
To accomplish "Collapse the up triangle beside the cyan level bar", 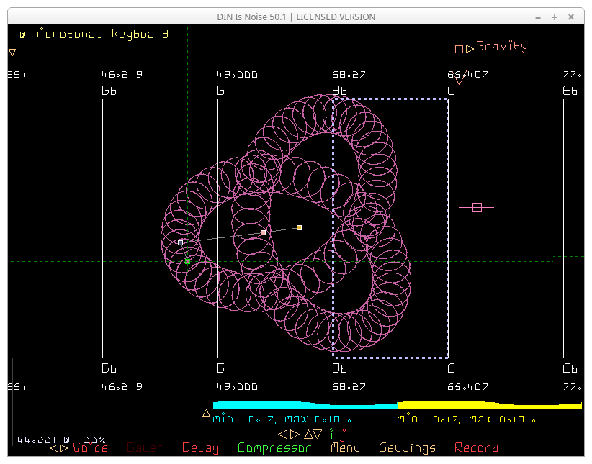I will pos(206,413).
